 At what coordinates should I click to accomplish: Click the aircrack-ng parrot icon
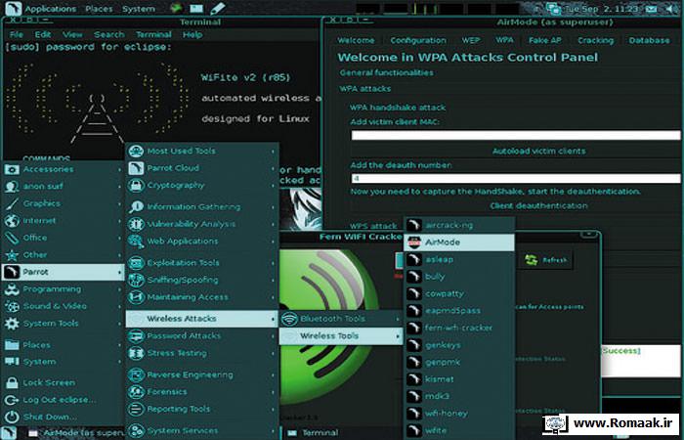pyautogui.click(x=414, y=225)
